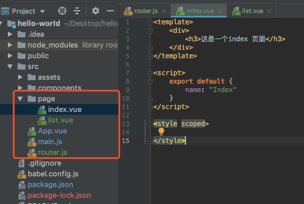This screenshot has height=204, width=304.
Task: Expand the node_modules folder
Action: coord(10,45)
